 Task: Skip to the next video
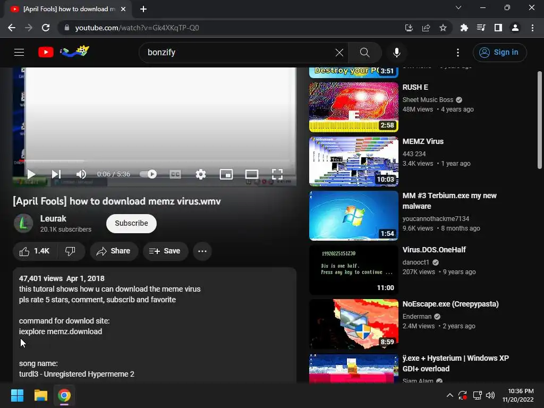click(56, 174)
